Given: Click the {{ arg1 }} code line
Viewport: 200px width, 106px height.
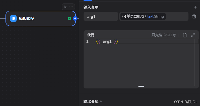Looking at the screenshot, I should coord(107,41).
